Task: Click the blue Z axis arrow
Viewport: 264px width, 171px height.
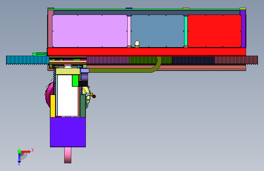Action: tap(19, 158)
